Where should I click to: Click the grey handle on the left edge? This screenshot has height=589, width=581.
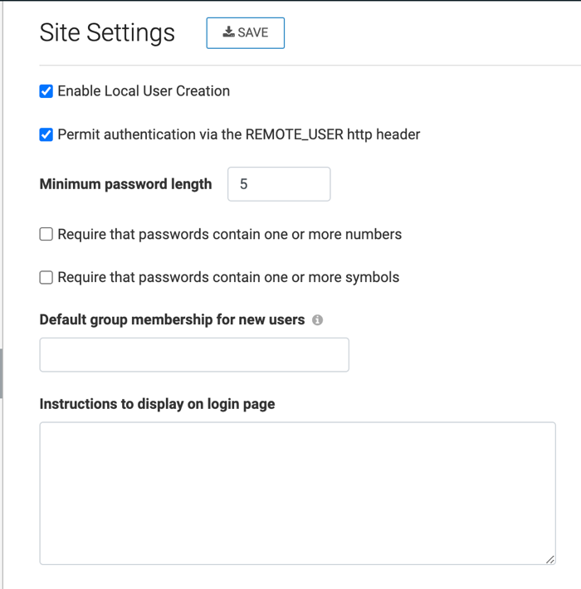pos(2,373)
